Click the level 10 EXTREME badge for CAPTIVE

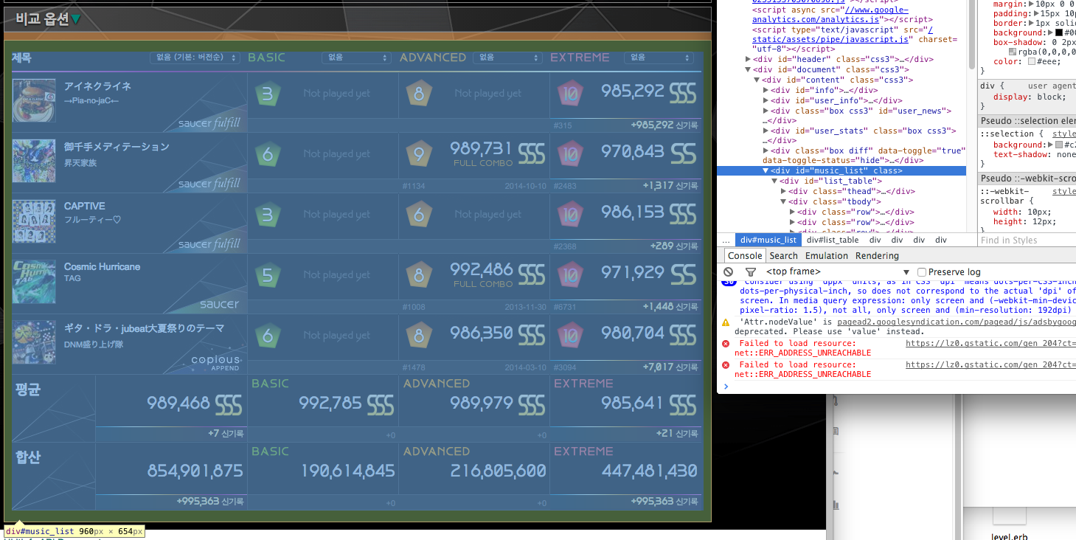[x=569, y=215]
